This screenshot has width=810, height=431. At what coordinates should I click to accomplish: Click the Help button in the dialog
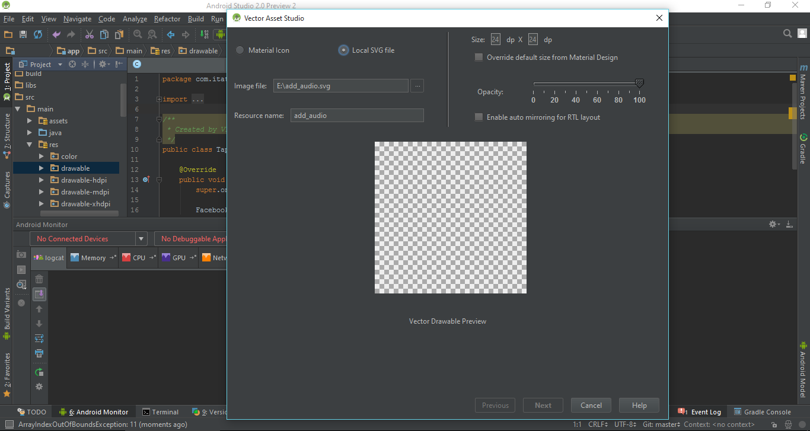639,406
